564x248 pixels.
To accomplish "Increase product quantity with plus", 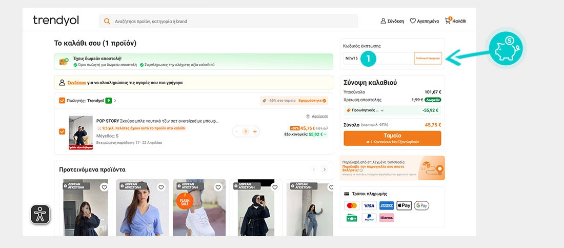I will pos(255,131).
